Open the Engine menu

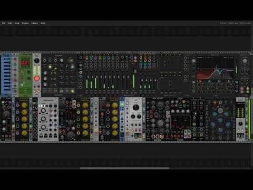coord(25,23)
